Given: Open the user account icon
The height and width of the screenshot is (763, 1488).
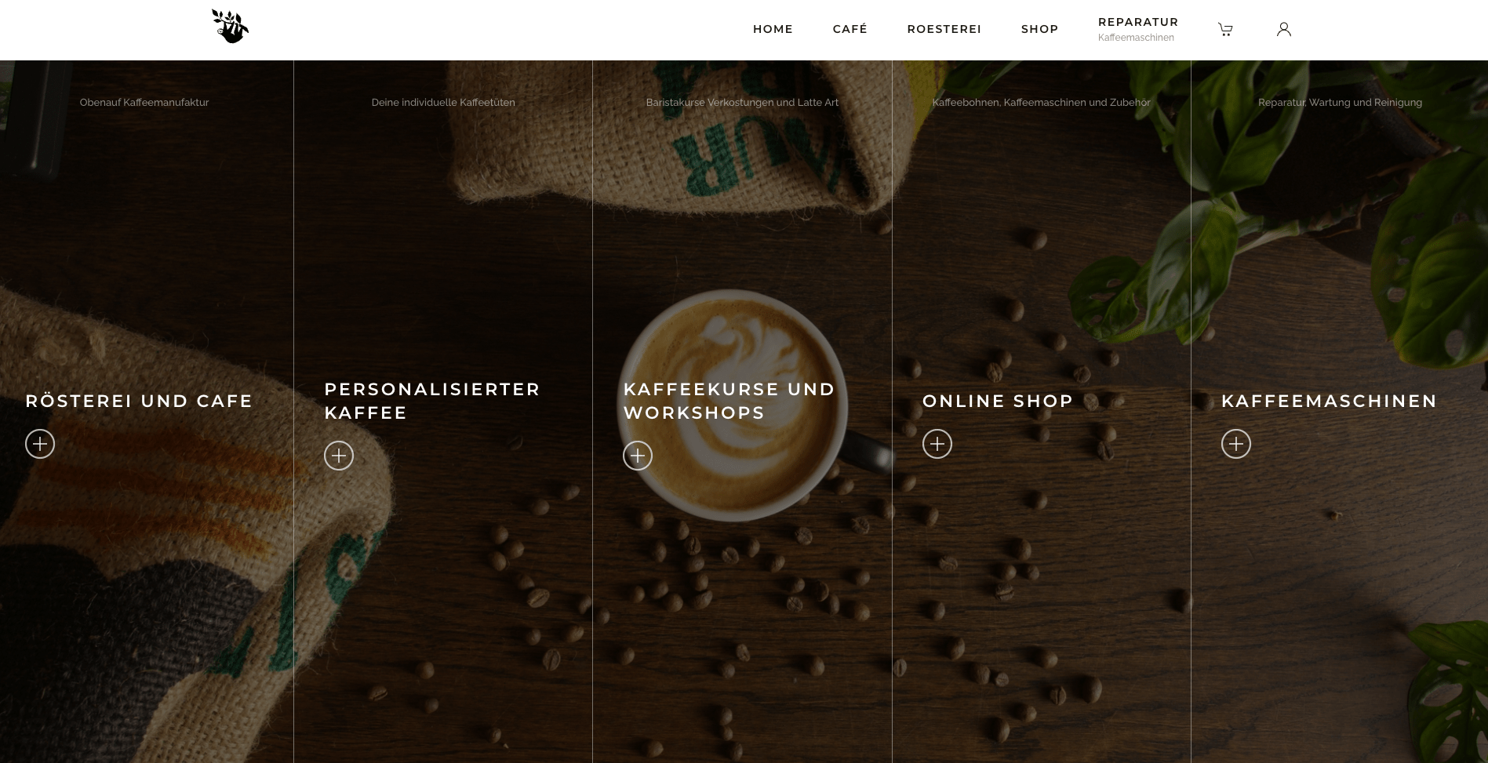Looking at the screenshot, I should pyautogui.click(x=1284, y=29).
